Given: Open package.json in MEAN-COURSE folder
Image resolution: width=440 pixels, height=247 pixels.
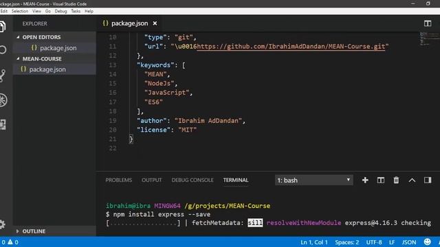Looking at the screenshot, I should click(x=55, y=69).
